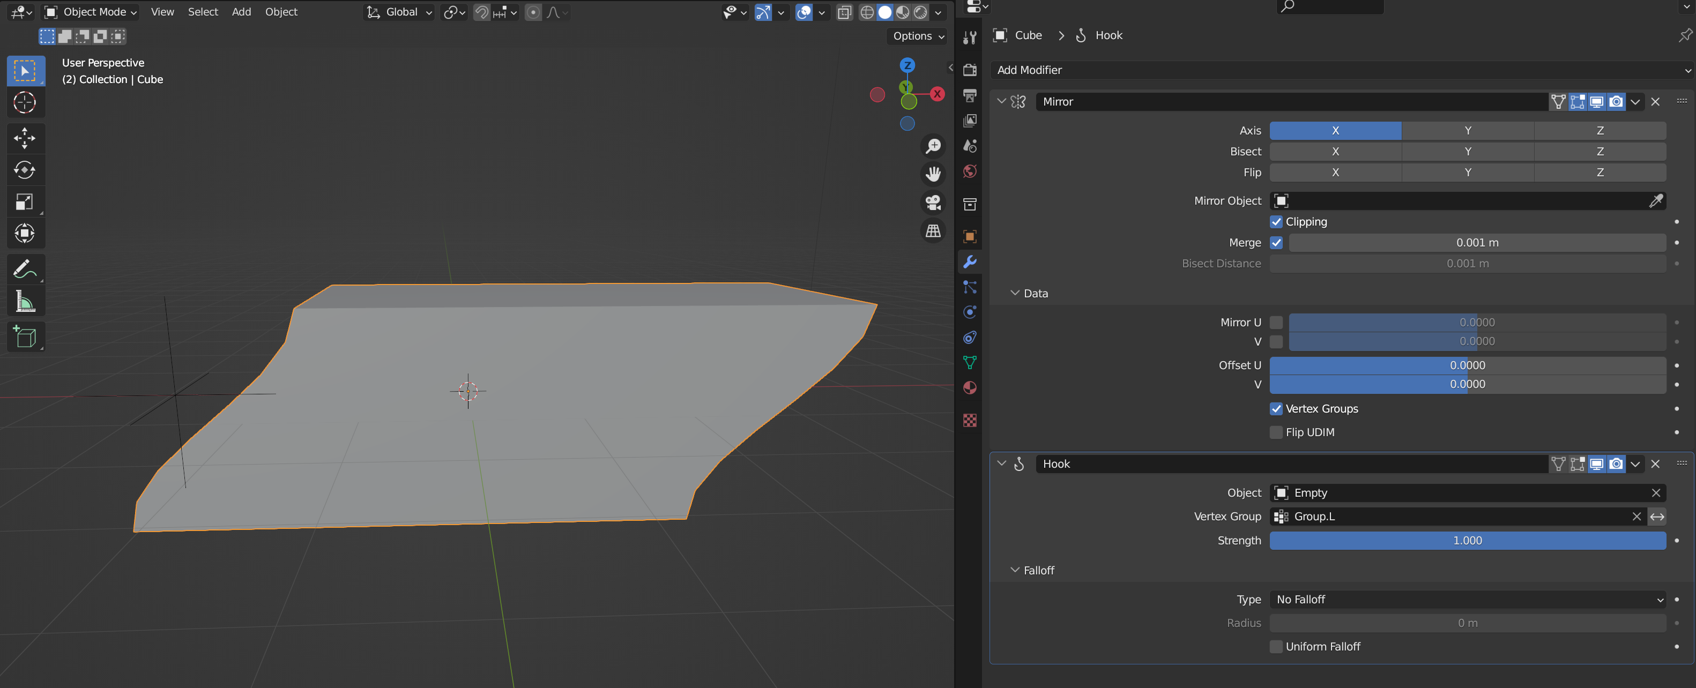
Task: Open the Scene properties tab
Action: coord(969,146)
